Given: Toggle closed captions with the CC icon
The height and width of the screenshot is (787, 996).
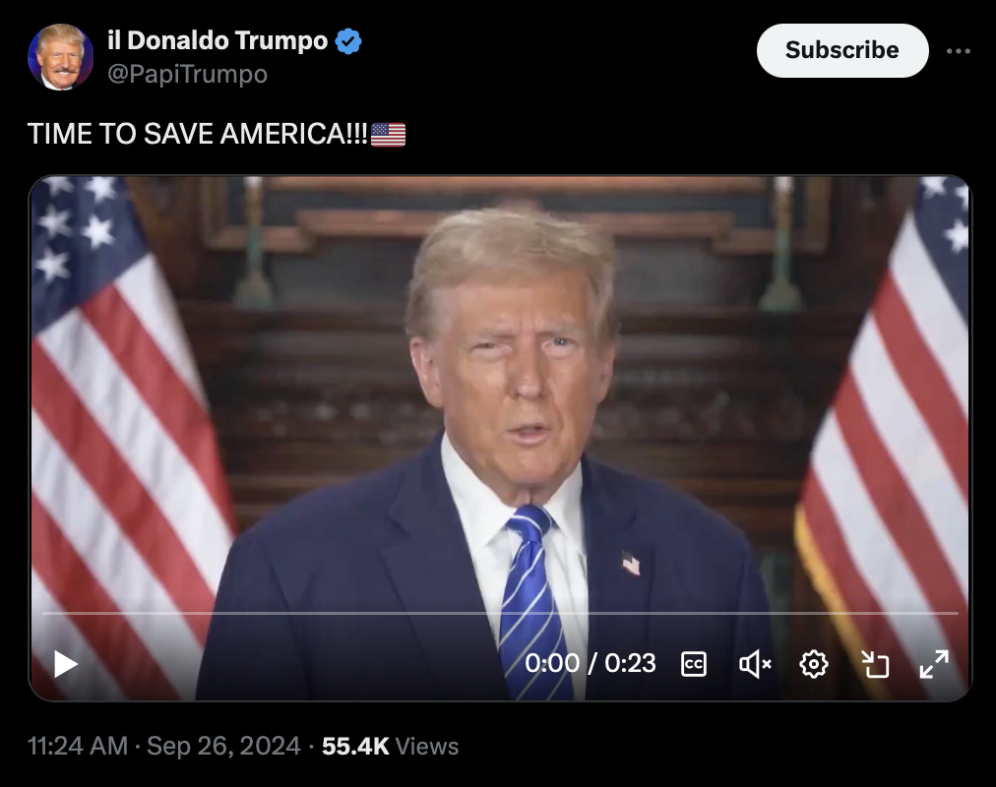Looking at the screenshot, I should (694, 664).
